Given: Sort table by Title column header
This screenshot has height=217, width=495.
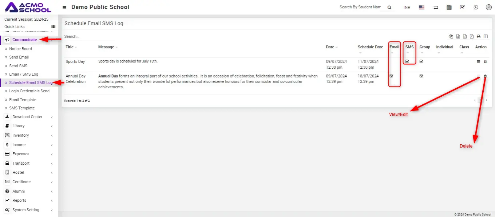Looking at the screenshot, I should [70, 47].
